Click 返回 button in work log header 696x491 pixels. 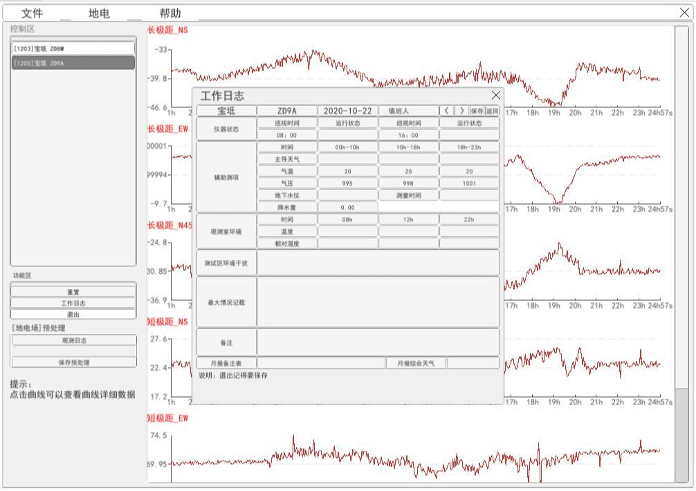(x=491, y=111)
